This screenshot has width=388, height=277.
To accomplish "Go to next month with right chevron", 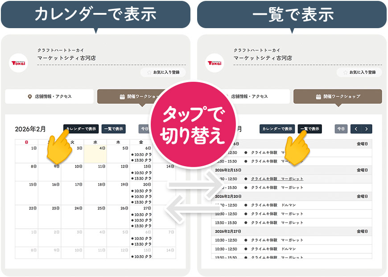I will [x=367, y=129].
